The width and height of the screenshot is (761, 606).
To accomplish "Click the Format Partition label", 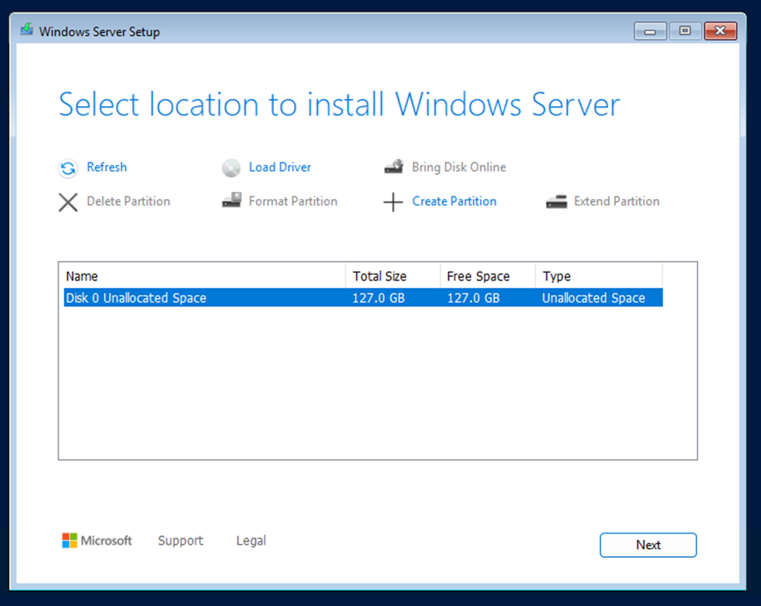I will (293, 201).
